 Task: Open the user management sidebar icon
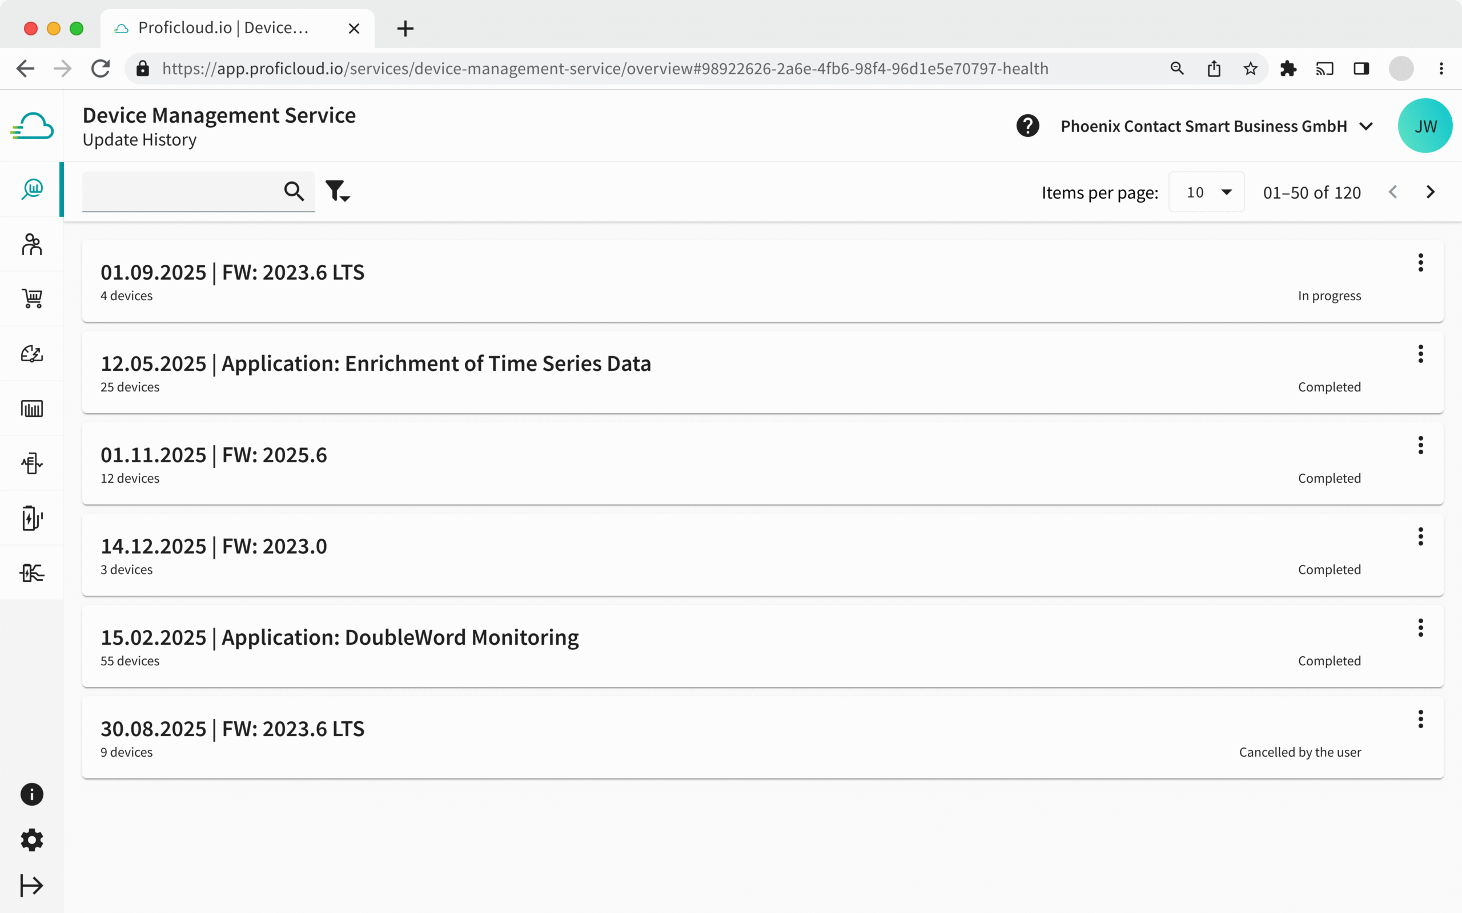(32, 245)
